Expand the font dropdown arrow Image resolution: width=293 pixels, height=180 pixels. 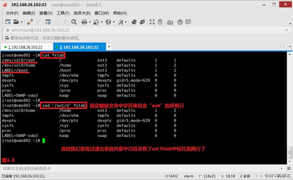126,22
